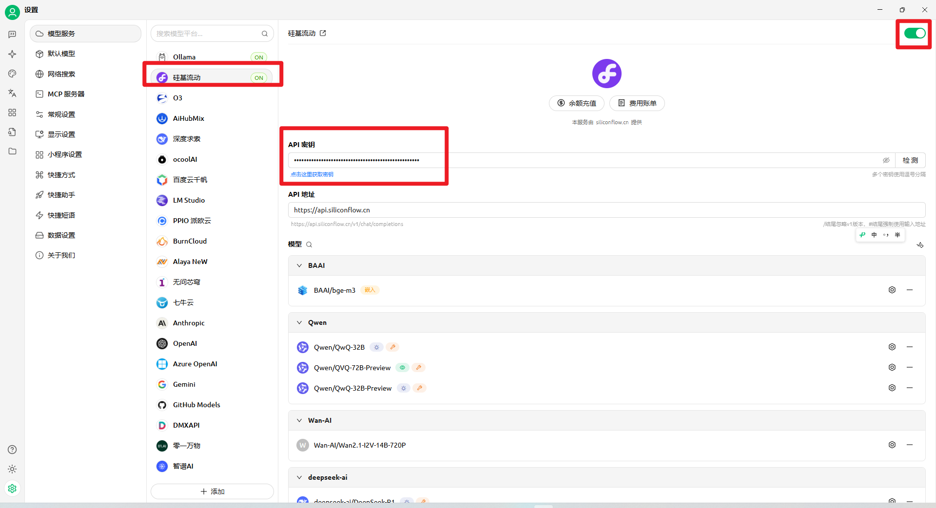Image resolution: width=936 pixels, height=508 pixels.
Task: Select the Ollama provider
Action: pyautogui.click(x=212, y=57)
